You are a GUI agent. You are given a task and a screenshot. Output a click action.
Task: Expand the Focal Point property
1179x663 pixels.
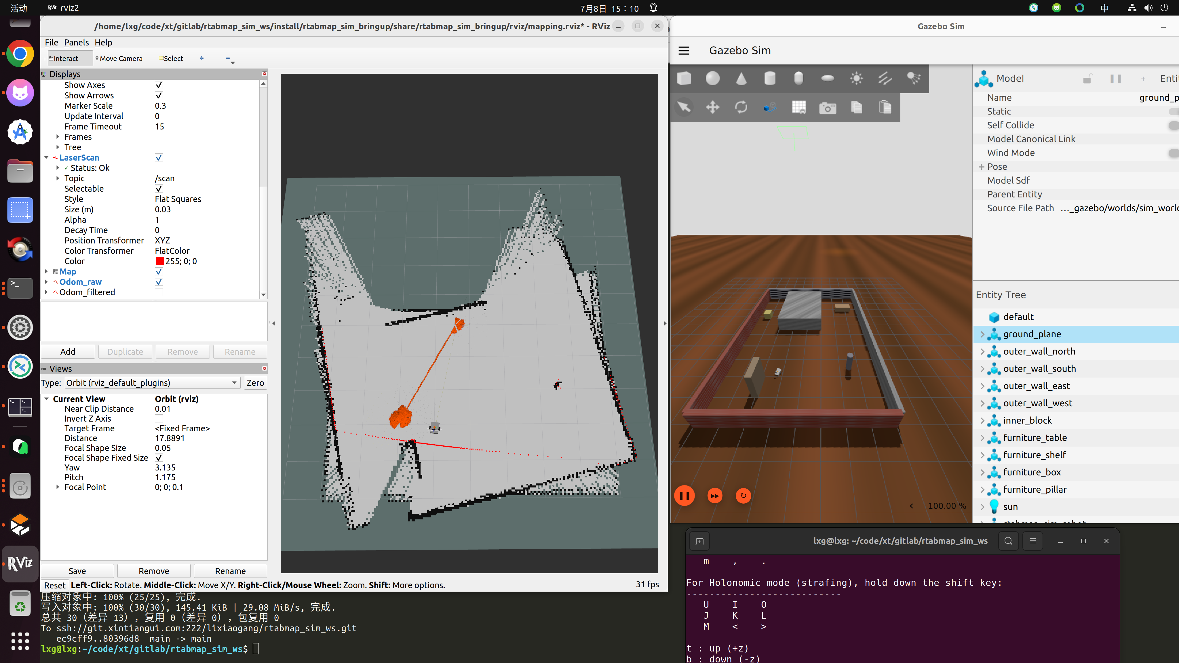[x=58, y=487]
